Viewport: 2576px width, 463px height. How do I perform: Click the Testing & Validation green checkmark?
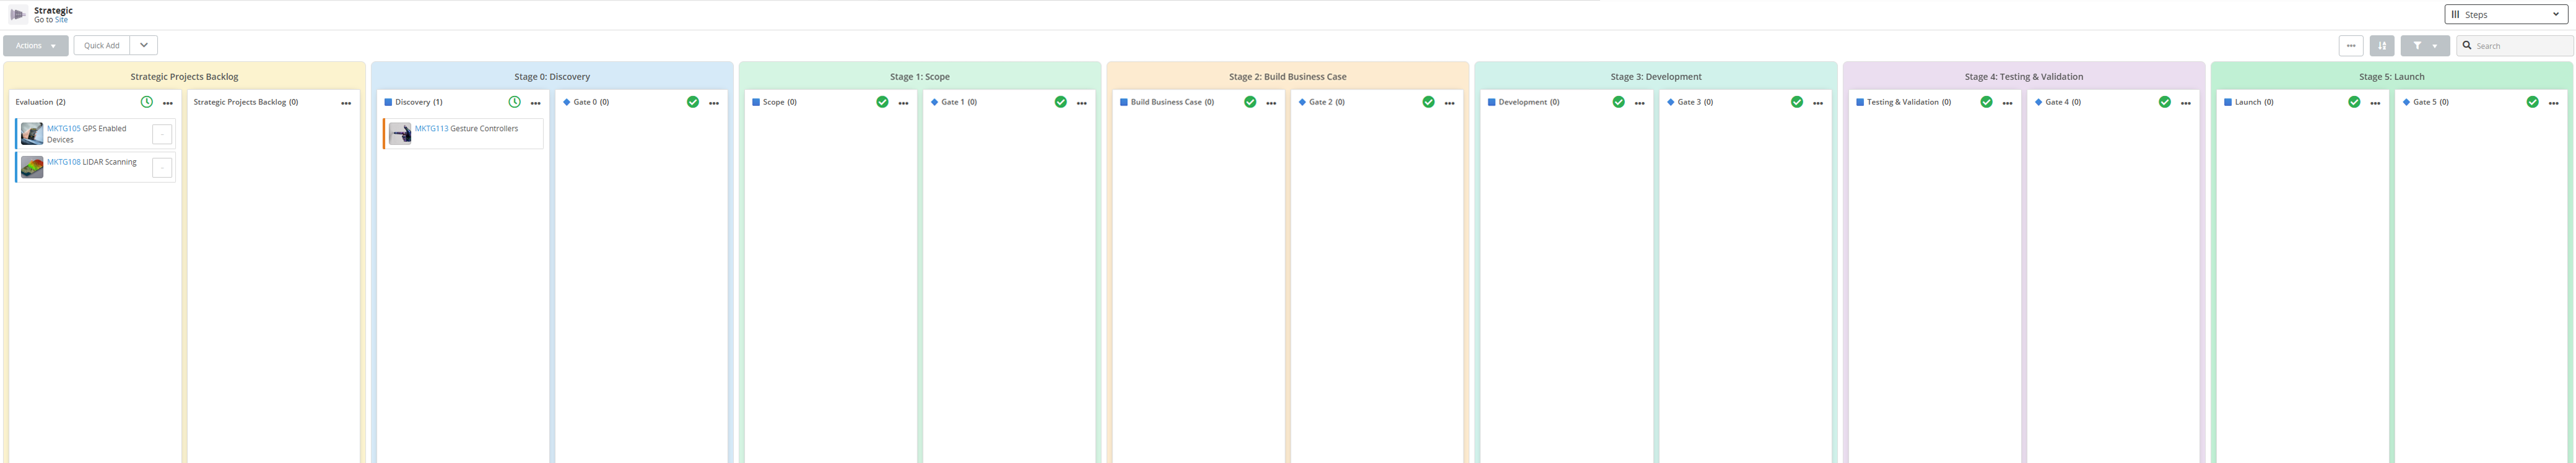1986,102
